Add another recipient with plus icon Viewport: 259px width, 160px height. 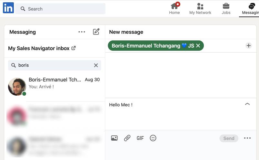click(x=248, y=46)
